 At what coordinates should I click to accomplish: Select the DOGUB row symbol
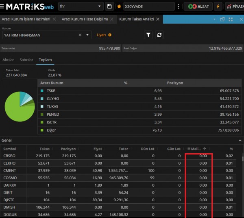pos(10,214)
